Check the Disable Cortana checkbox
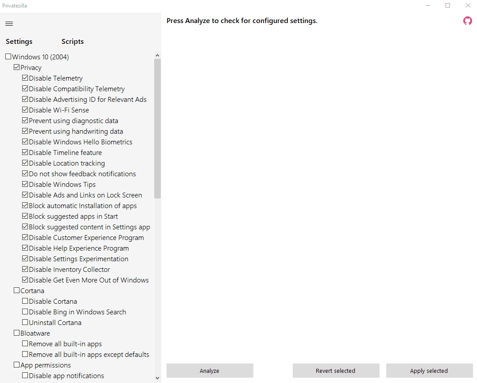The image size is (477, 383). click(x=25, y=301)
